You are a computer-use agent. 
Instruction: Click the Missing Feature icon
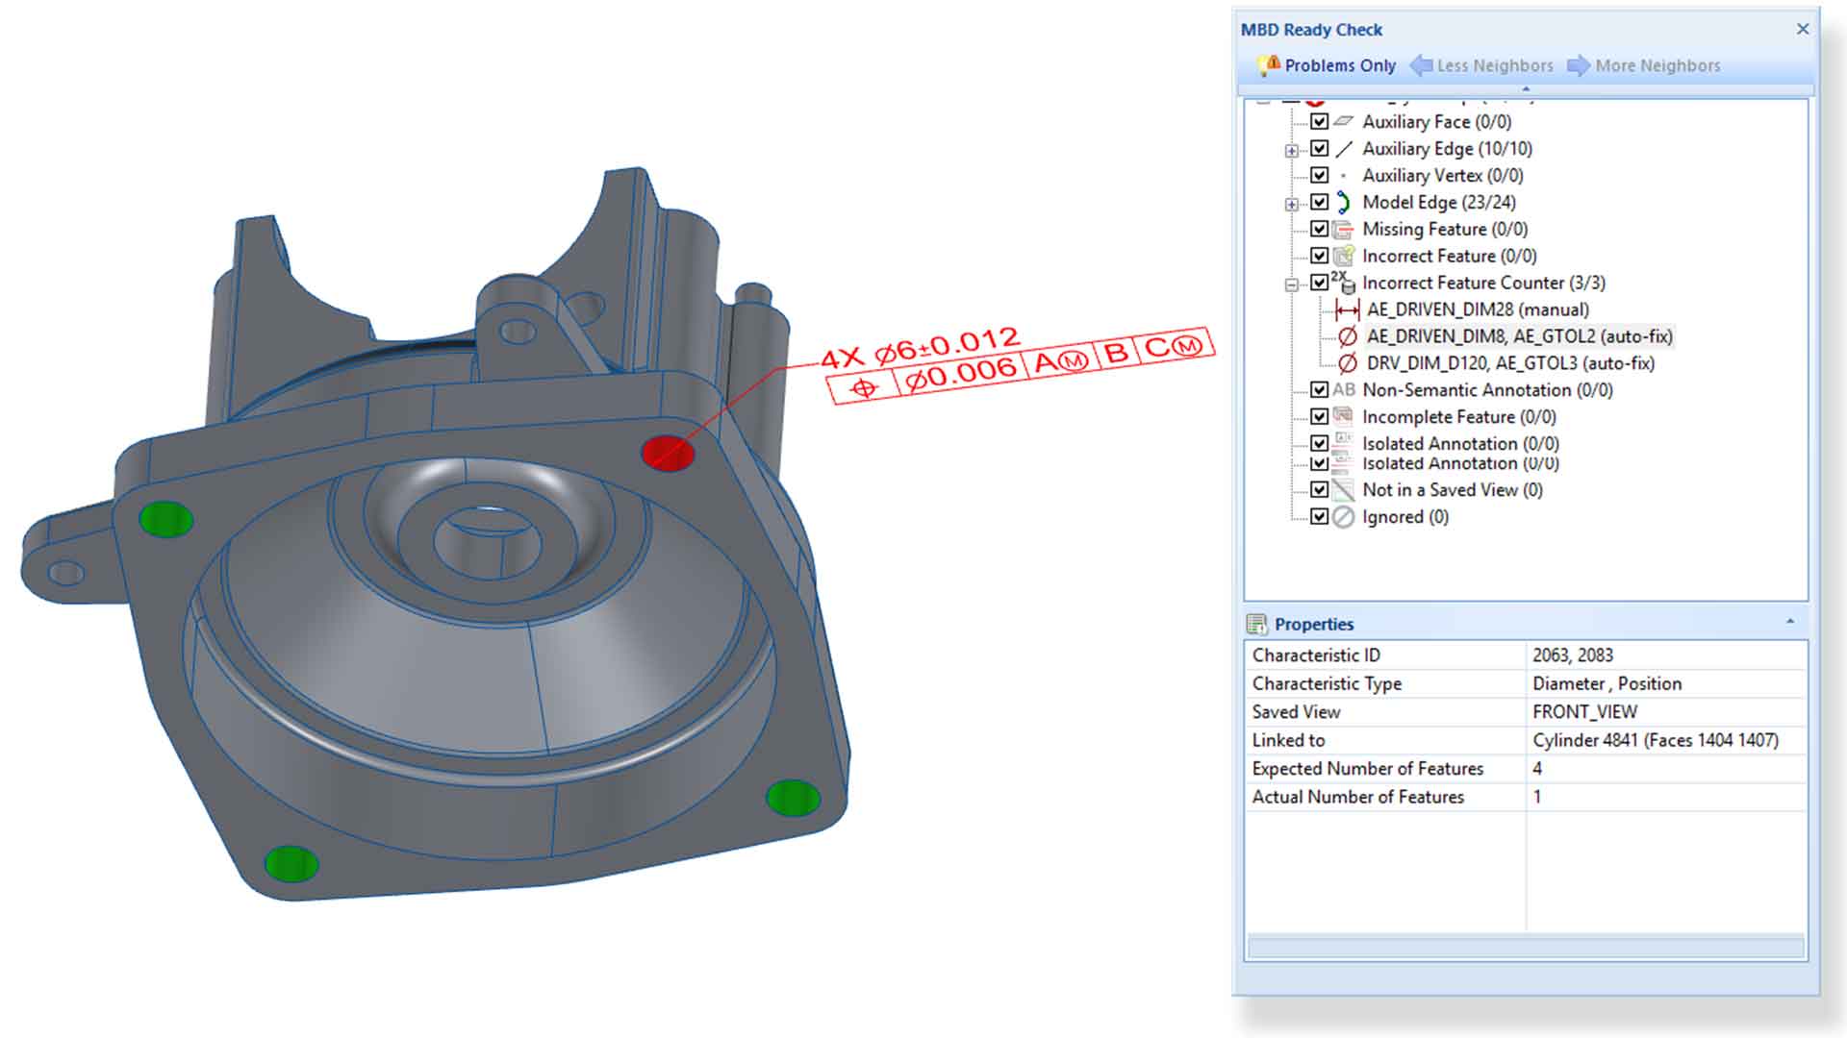click(1344, 229)
